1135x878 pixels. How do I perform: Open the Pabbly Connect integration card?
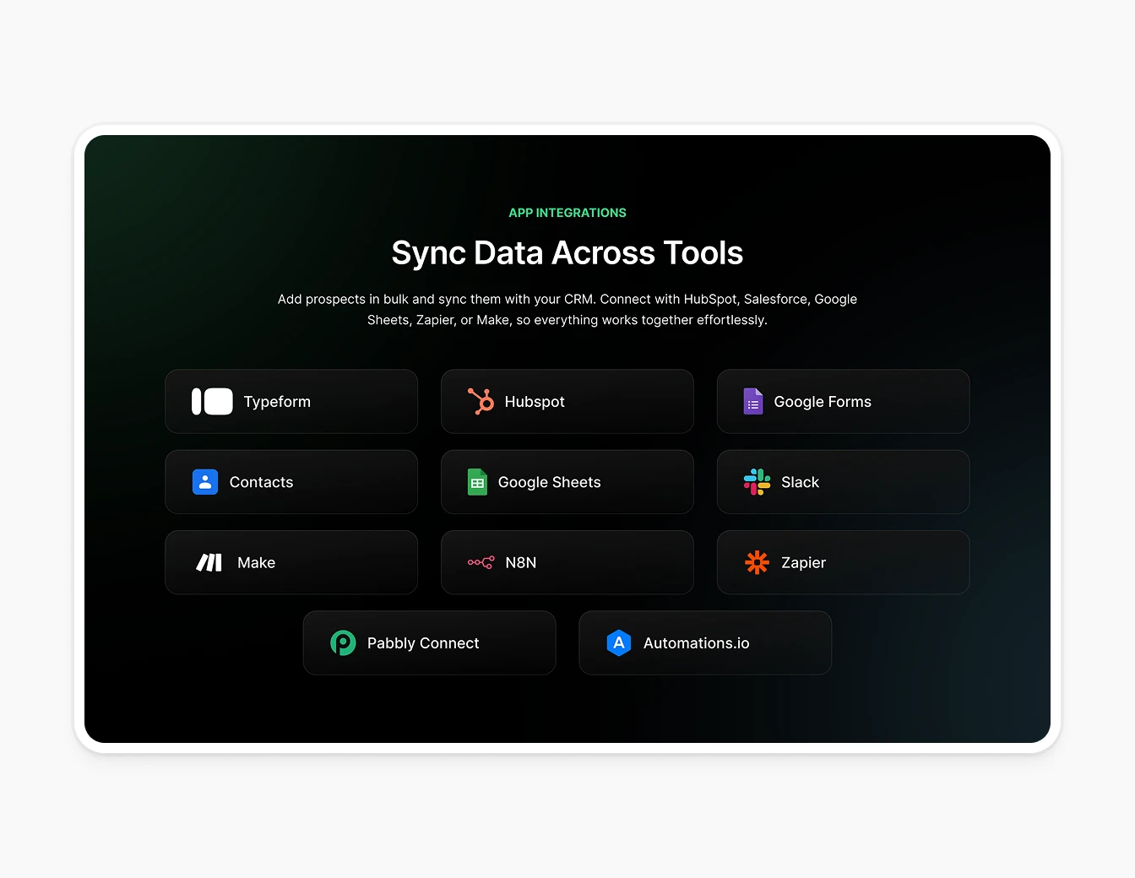coord(429,642)
